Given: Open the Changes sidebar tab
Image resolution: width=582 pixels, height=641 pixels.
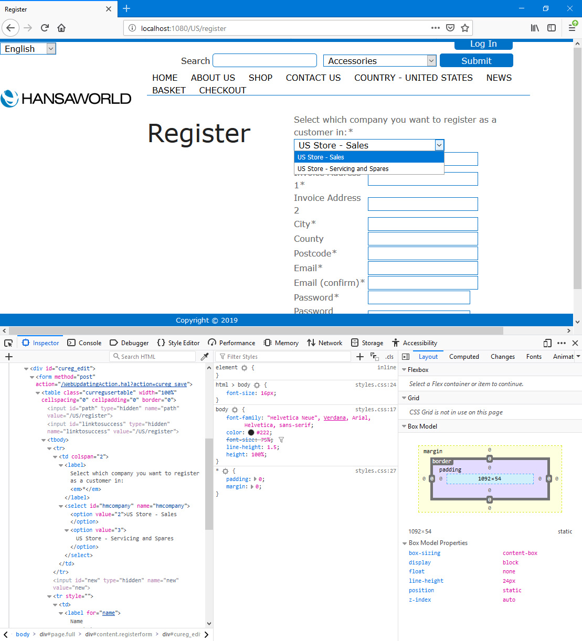Looking at the screenshot, I should coord(503,357).
